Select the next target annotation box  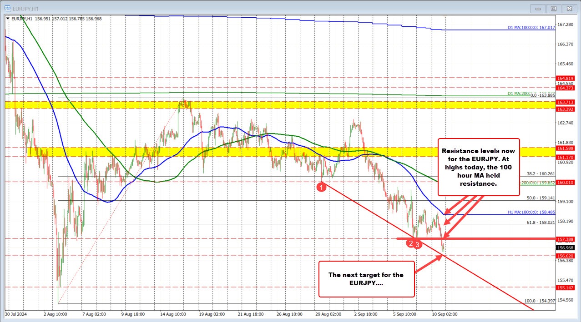(366, 279)
